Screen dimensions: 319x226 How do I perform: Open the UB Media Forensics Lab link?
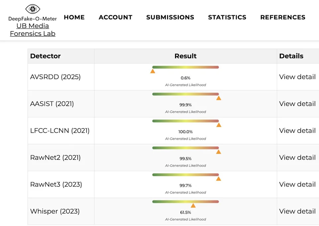32,30
